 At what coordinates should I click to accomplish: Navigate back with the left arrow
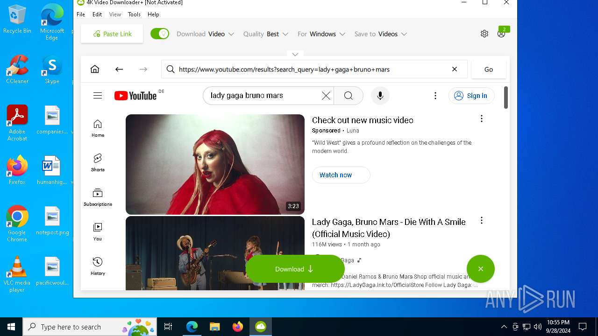[119, 69]
